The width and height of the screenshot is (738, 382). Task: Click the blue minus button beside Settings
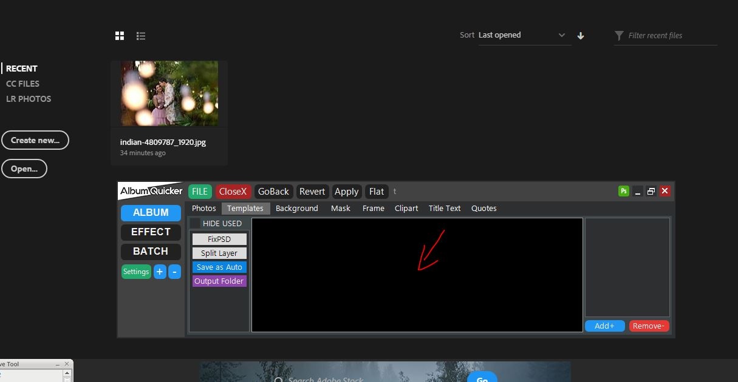coord(174,272)
